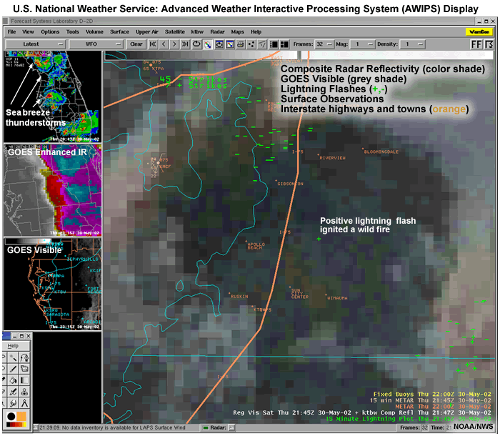
Task: Open the Satellite menu
Action: click(175, 31)
